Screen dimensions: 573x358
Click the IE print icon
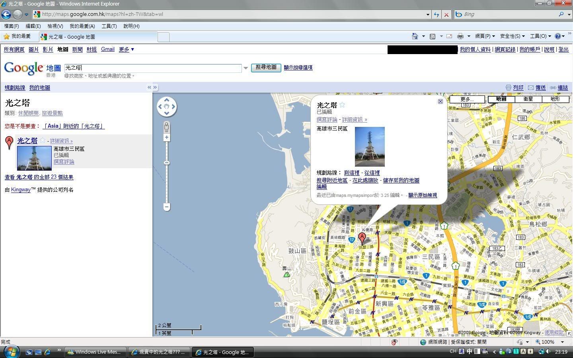pyautogui.click(x=460, y=36)
